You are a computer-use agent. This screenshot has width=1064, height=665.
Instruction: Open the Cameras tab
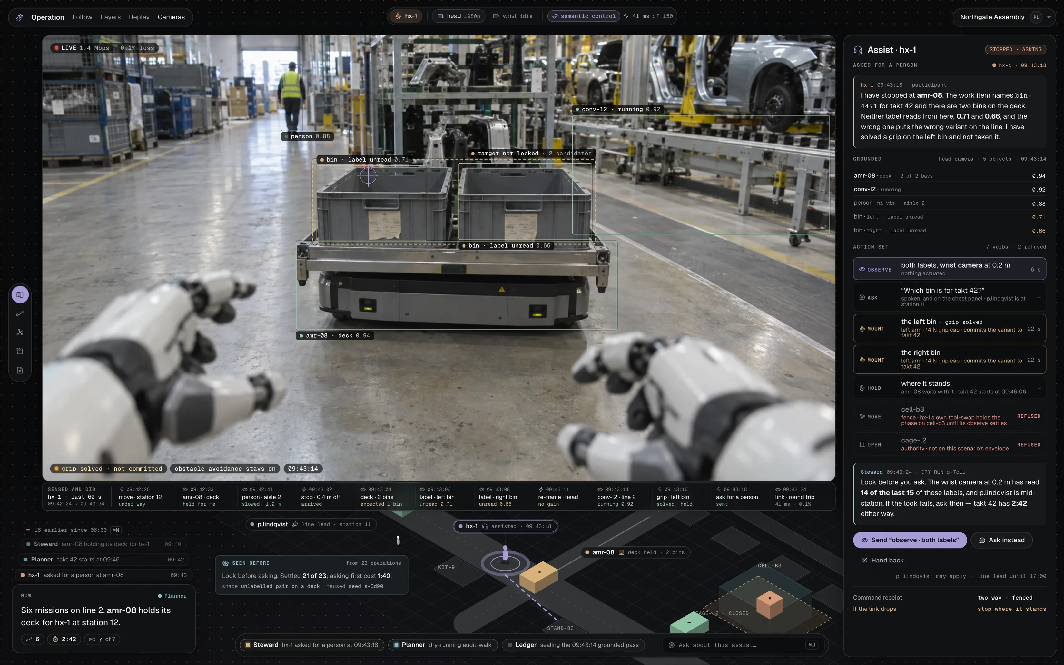coord(171,17)
